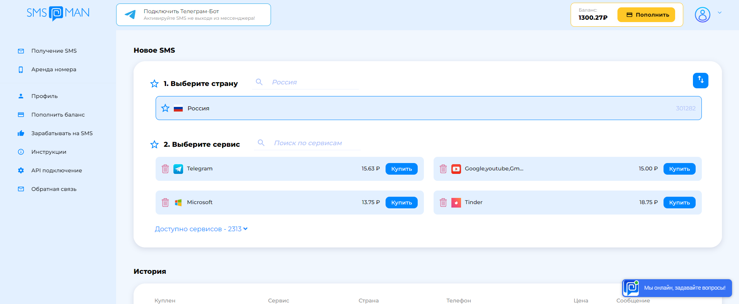Click the gear icon beside API подключение
The height and width of the screenshot is (304, 739).
click(21, 170)
